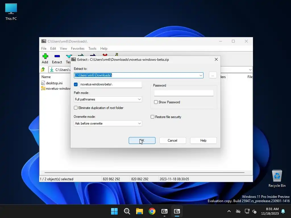Open the Windows Start menu
Screen dimensions: 291x218
(x=114, y=211)
